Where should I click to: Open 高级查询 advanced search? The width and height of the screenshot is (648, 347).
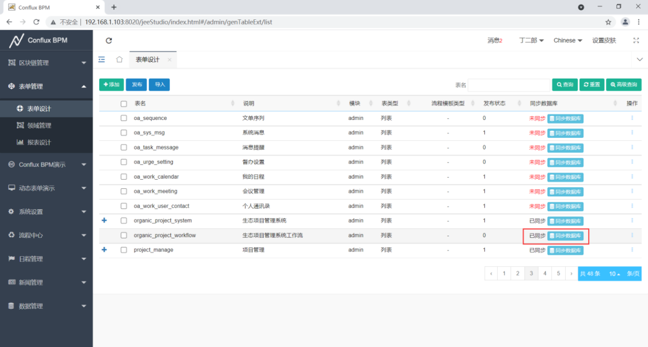624,85
